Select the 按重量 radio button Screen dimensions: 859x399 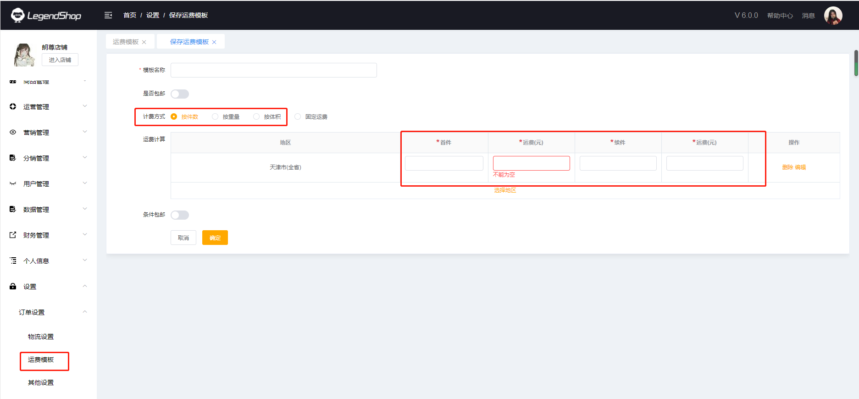215,116
